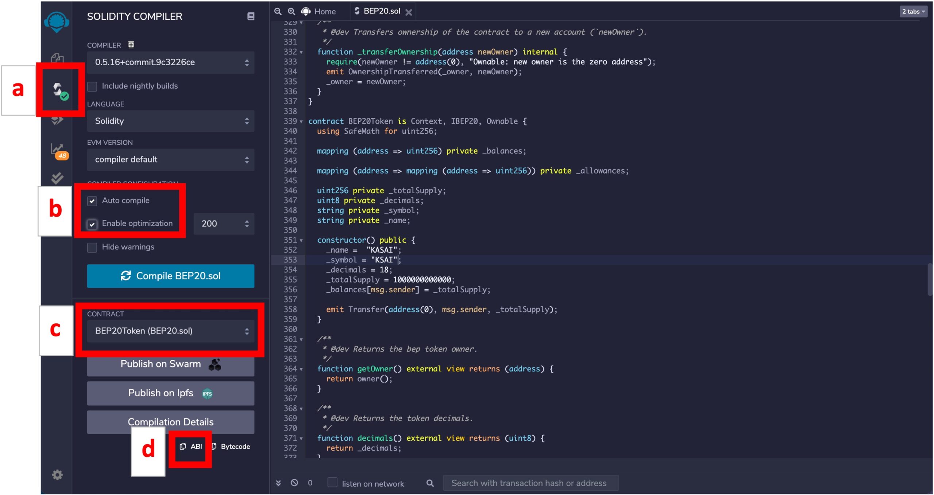
Task: Toggle the Auto compile checkbox
Action: tap(92, 201)
